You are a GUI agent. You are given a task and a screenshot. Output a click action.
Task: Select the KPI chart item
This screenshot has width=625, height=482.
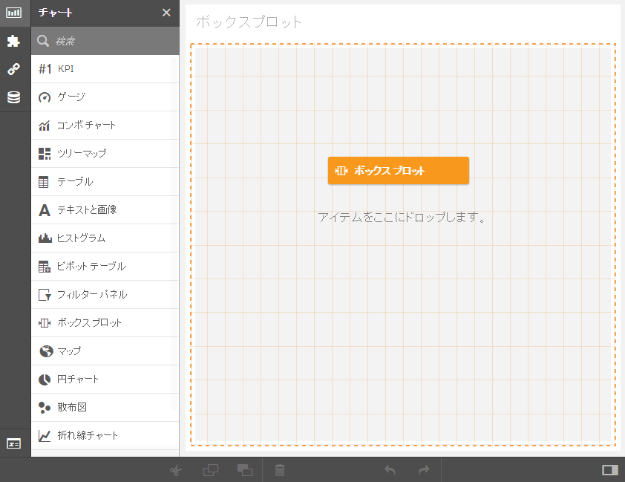(105, 69)
